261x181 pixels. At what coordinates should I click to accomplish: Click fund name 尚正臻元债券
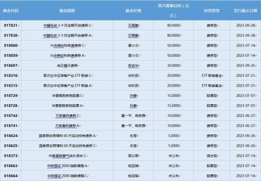(x=67, y=65)
